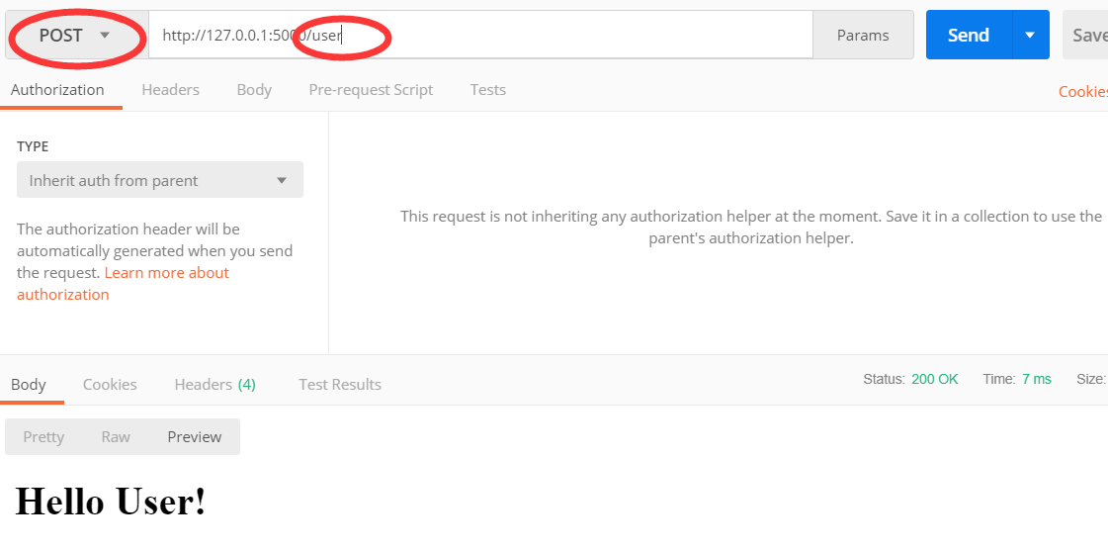Open the POST method dropdown
Screen dimensions: 1108x551
74,36
